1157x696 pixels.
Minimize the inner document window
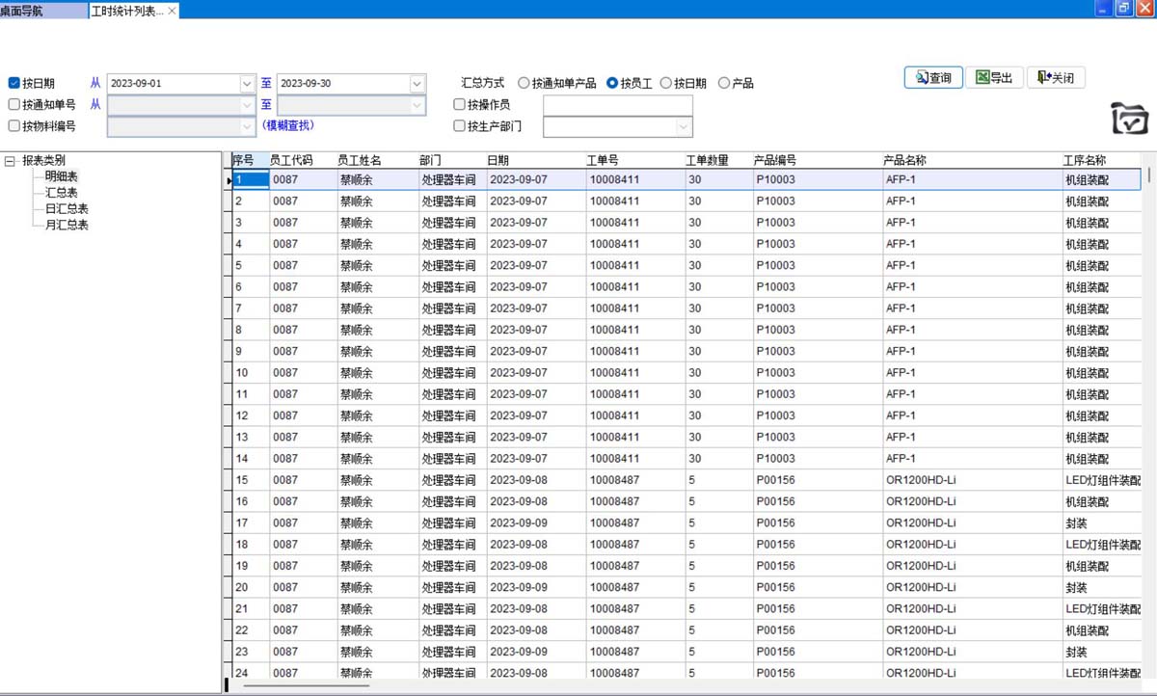pos(1104,9)
